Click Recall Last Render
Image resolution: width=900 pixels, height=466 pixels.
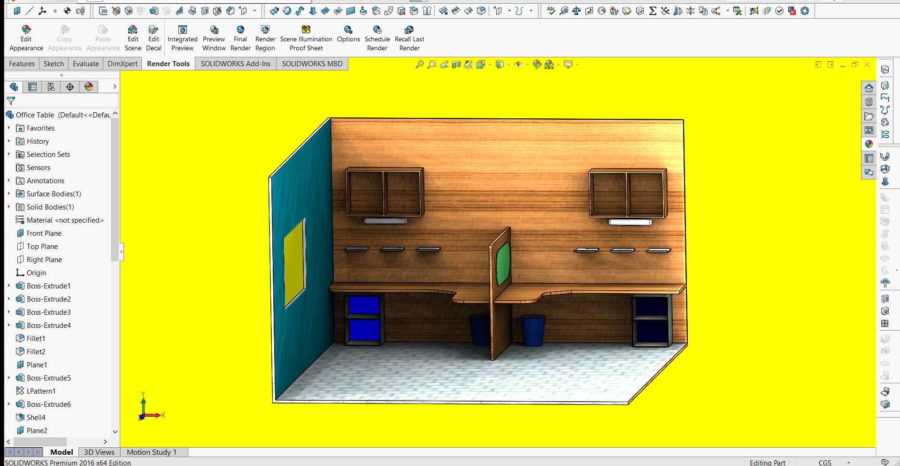click(x=409, y=38)
